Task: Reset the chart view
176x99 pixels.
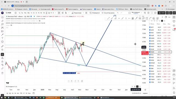Action: tap(82, 81)
